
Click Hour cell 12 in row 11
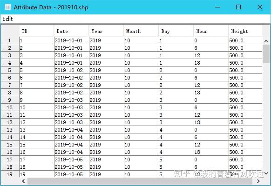[x=211, y=115]
